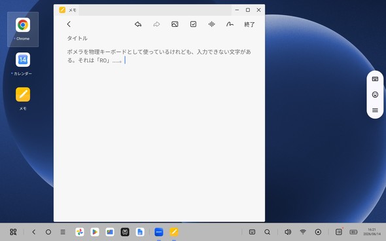386x241 pixels.
Task: Click the redo arrow in memo toolbar
Action: (x=156, y=24)
